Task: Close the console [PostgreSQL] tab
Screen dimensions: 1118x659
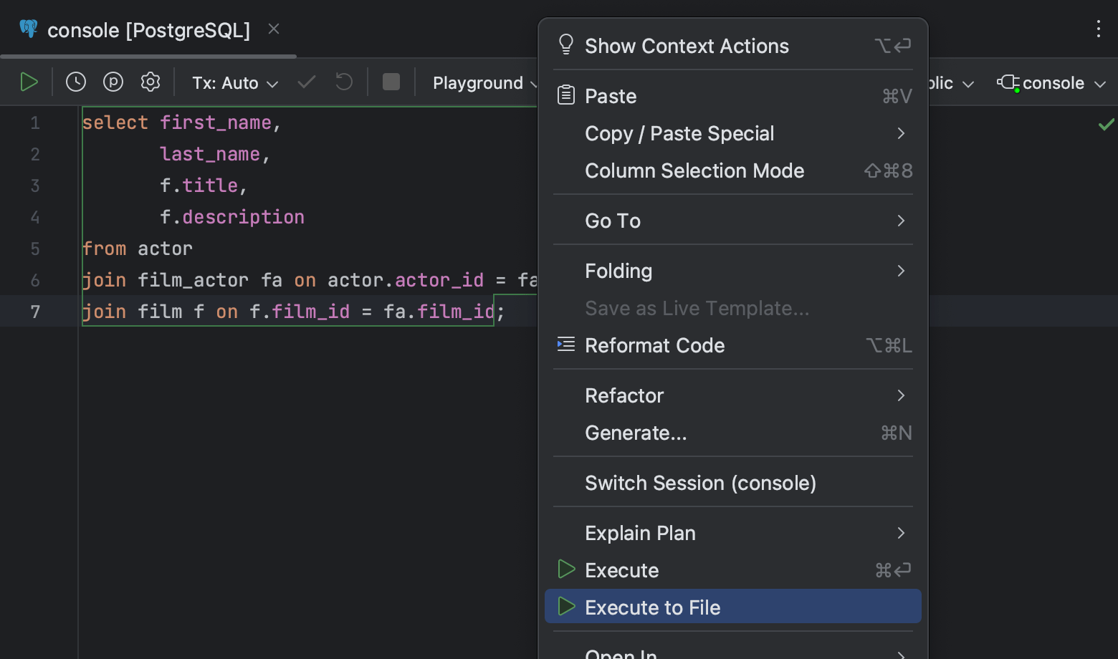Action: (x=273, y=28)
